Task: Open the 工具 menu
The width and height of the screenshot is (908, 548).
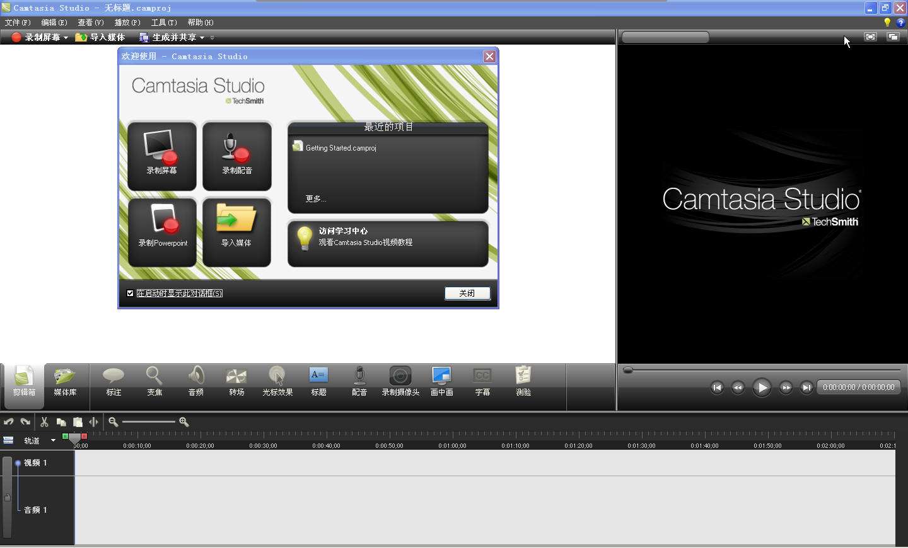Action: 164,23
